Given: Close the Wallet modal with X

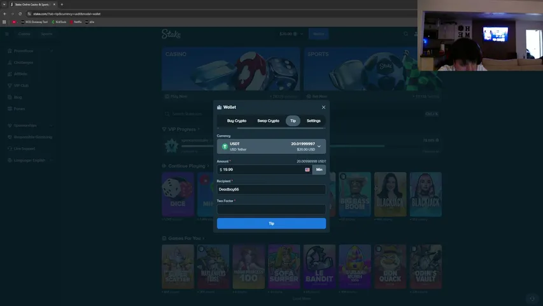Looking at the screenshot, I should click(323, 108).
